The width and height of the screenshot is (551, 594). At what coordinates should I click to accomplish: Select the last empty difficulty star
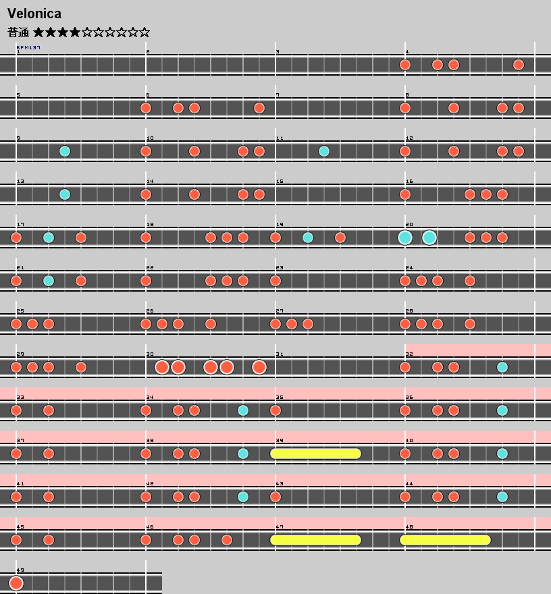point(145,32)
